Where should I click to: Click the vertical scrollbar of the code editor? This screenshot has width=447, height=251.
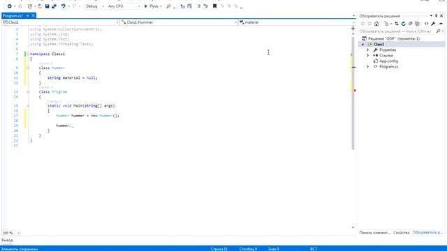pyautogui.click(x=353, y=93)
